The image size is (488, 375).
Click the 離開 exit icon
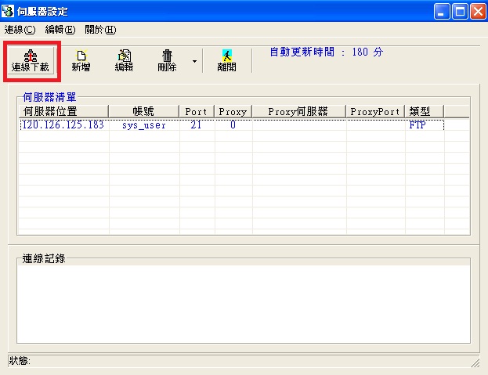click(x=226, y=60)
